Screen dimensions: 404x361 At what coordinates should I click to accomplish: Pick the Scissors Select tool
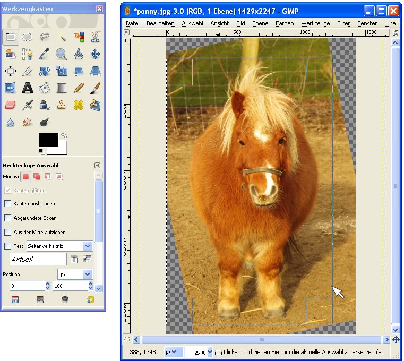coord(95,37)
